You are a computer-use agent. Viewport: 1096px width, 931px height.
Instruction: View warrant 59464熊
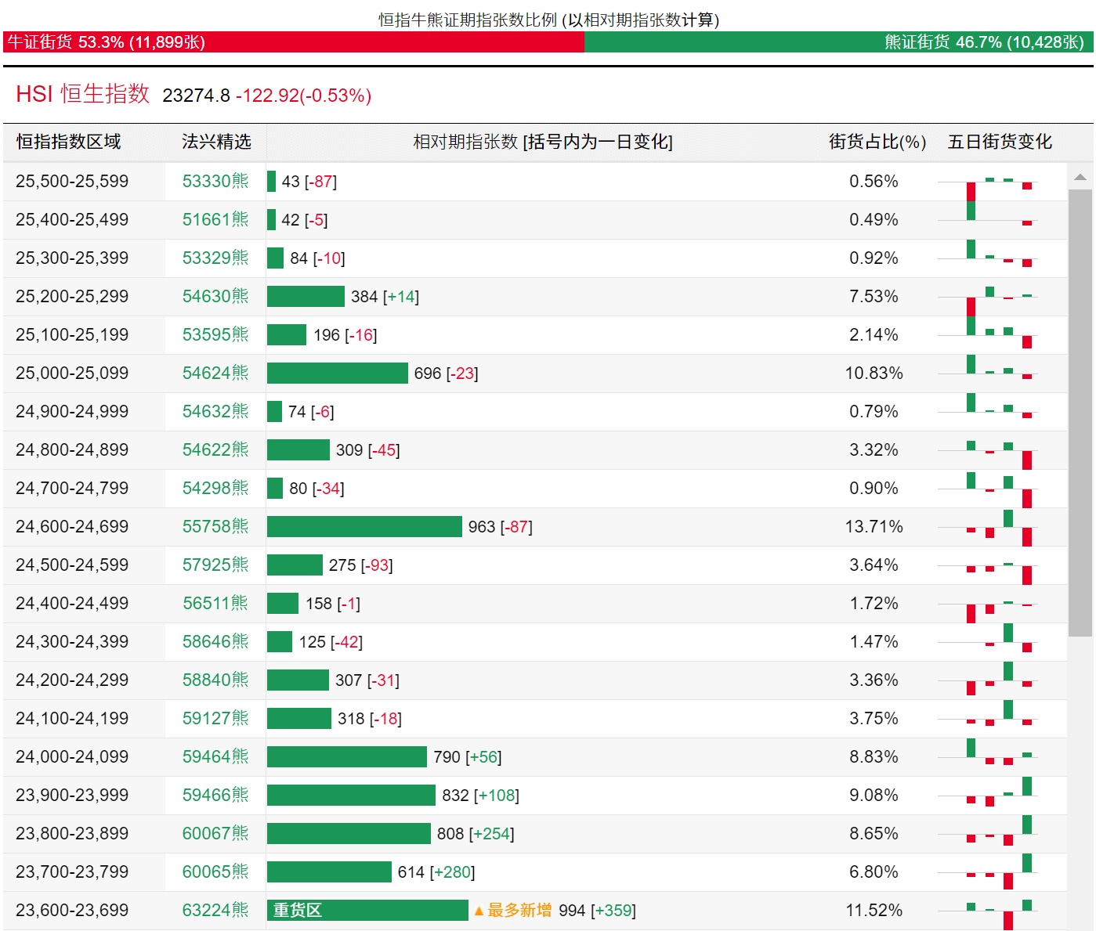[215, 756]
